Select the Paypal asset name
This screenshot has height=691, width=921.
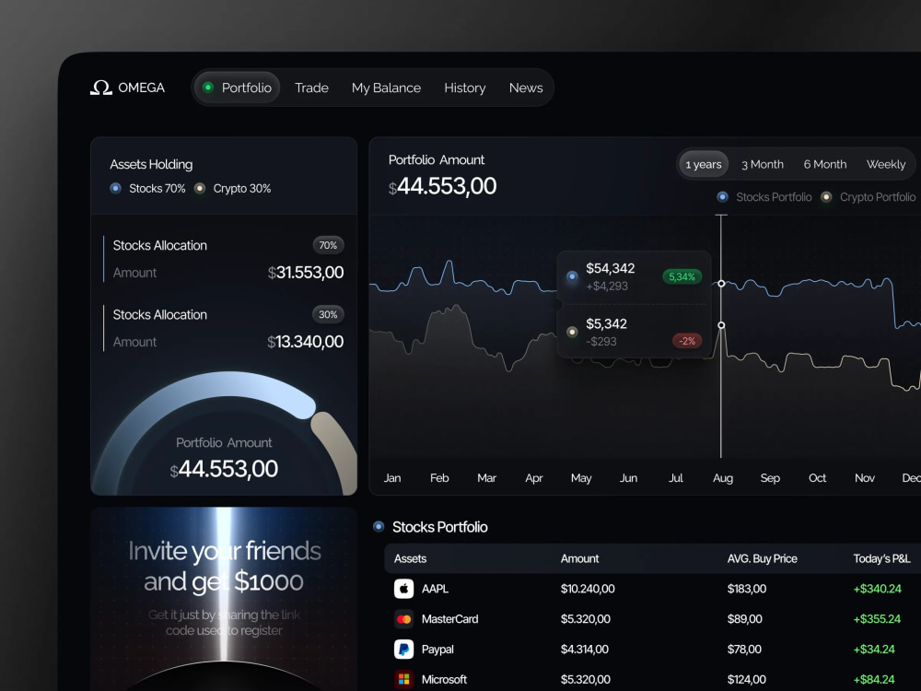click(x=437, y=650)
